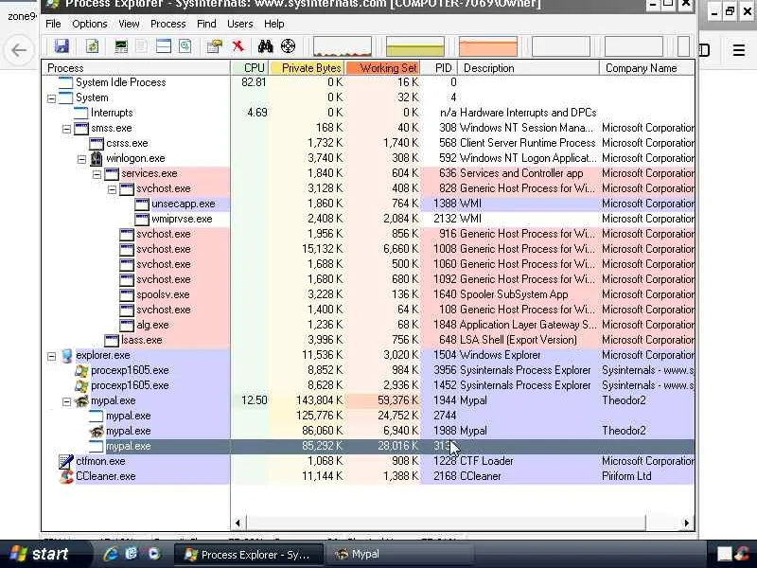Sort by the Private Bytes column header
757x568 pixels.
click(307, 68)
